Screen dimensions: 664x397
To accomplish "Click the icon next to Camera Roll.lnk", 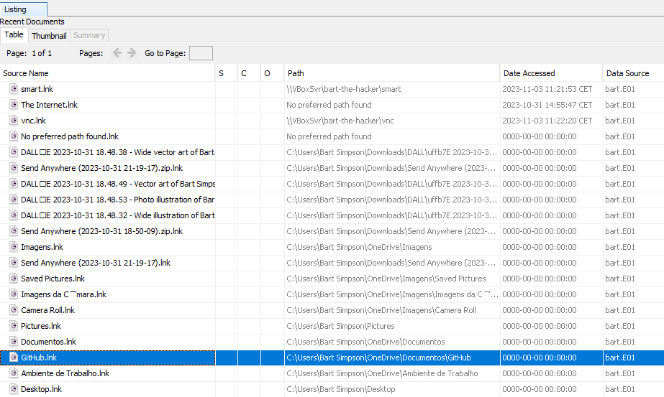I will tap(14, 310).
